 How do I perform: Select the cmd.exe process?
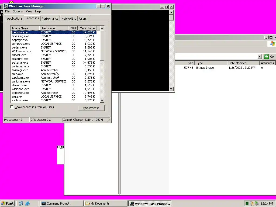[x=18, y=74]
